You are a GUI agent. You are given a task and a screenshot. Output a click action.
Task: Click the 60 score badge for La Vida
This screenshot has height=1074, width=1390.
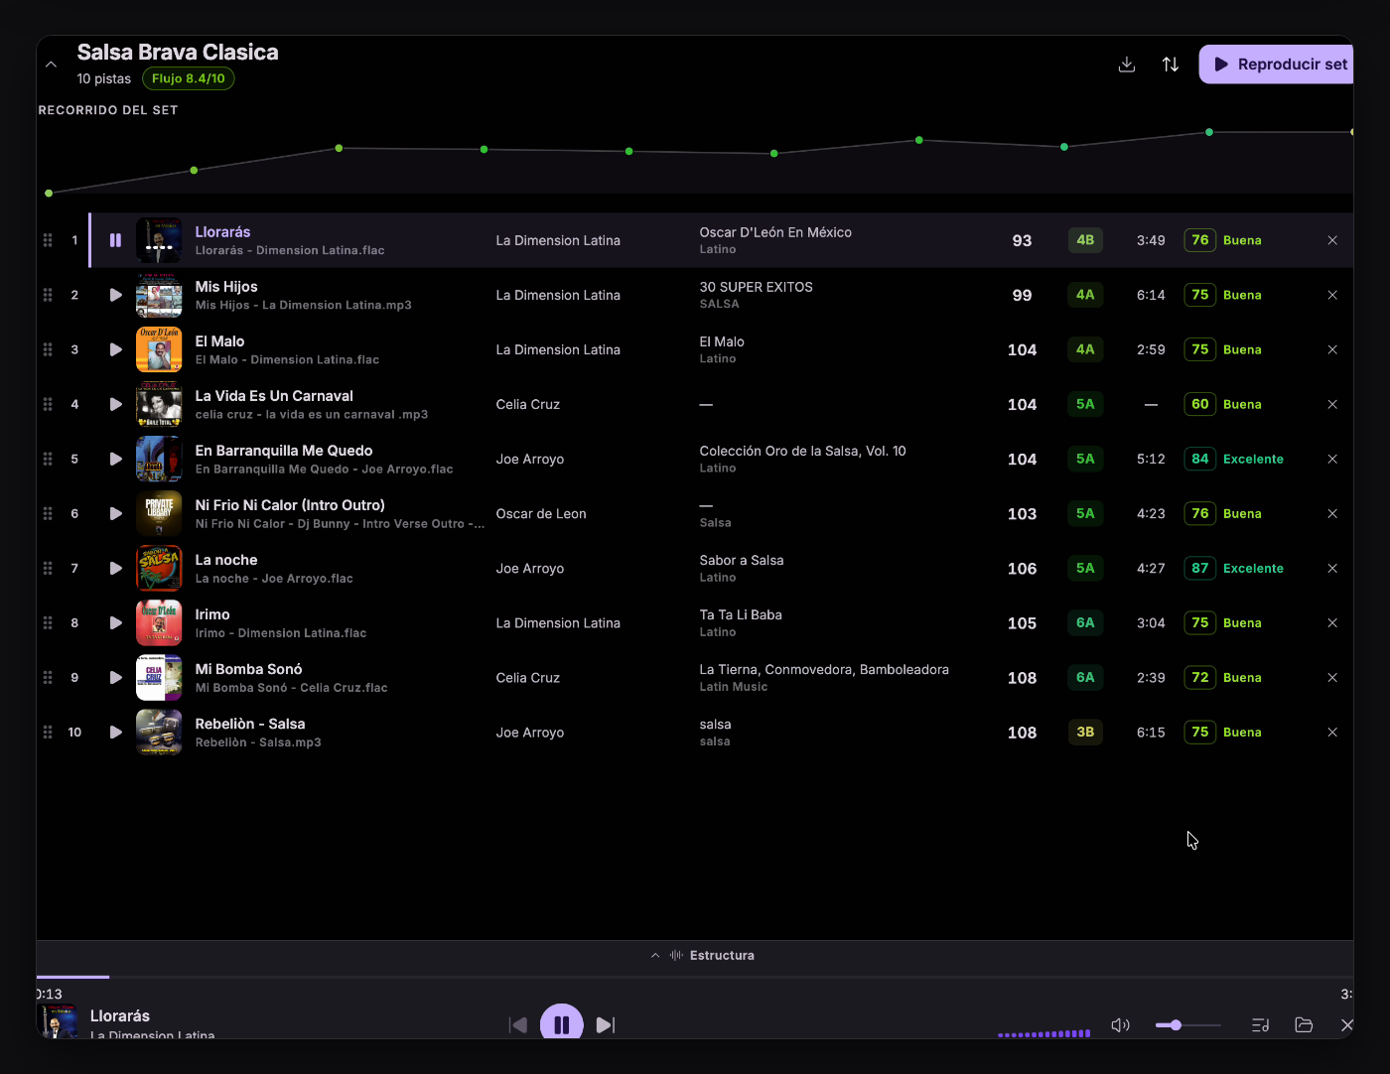(x=1200, y=404)
